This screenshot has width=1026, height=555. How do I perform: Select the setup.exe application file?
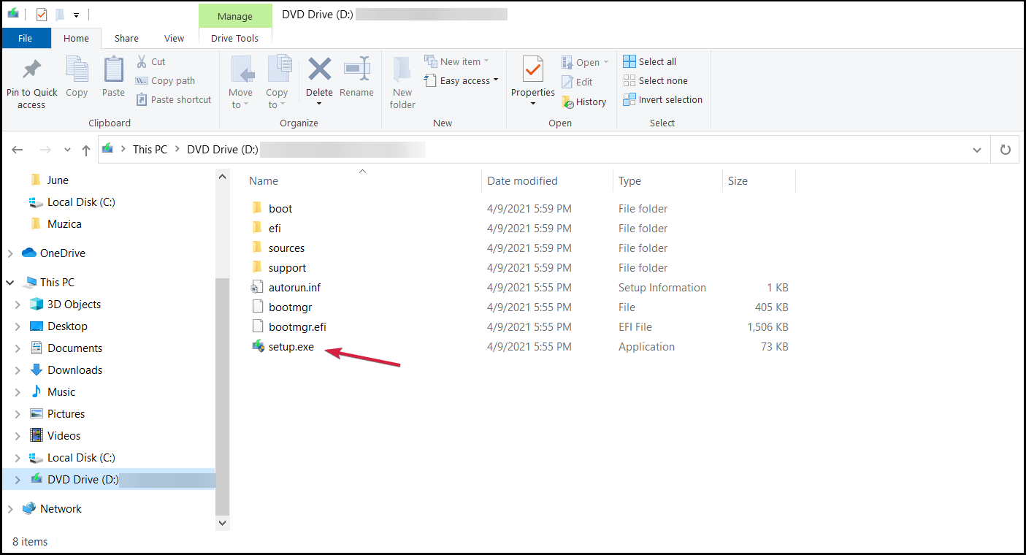click(x=291, y=347)
